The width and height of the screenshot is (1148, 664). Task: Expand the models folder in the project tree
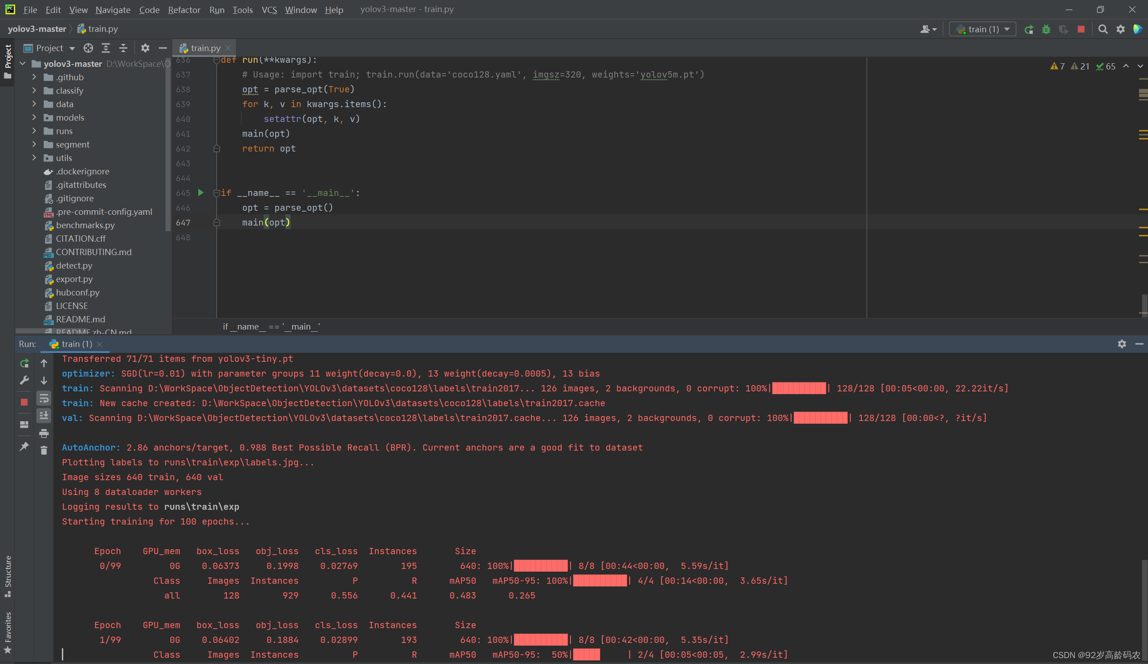(x=34, y=117)
